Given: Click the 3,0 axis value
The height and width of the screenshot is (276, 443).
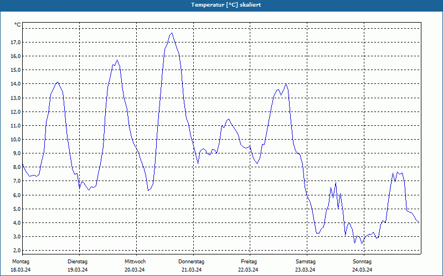Looking at the screenshot, I should click(17, 237).
